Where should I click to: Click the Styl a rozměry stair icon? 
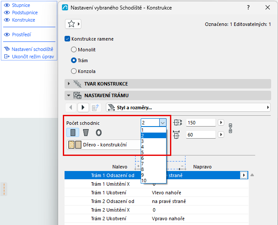click(111, 108)
